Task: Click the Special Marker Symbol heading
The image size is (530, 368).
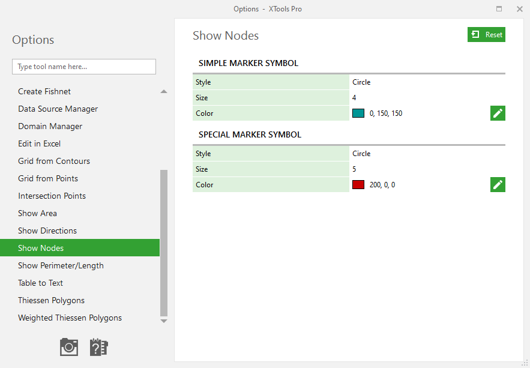Action: (250, 134)
